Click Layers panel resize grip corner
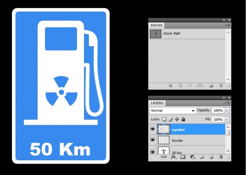Image resolution: width=246 pixels, height=175 pixels. click(x=229, y=158)
